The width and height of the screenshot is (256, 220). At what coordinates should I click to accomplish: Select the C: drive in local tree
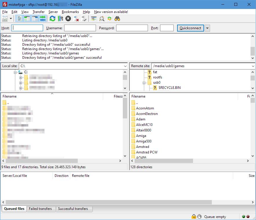26,72
